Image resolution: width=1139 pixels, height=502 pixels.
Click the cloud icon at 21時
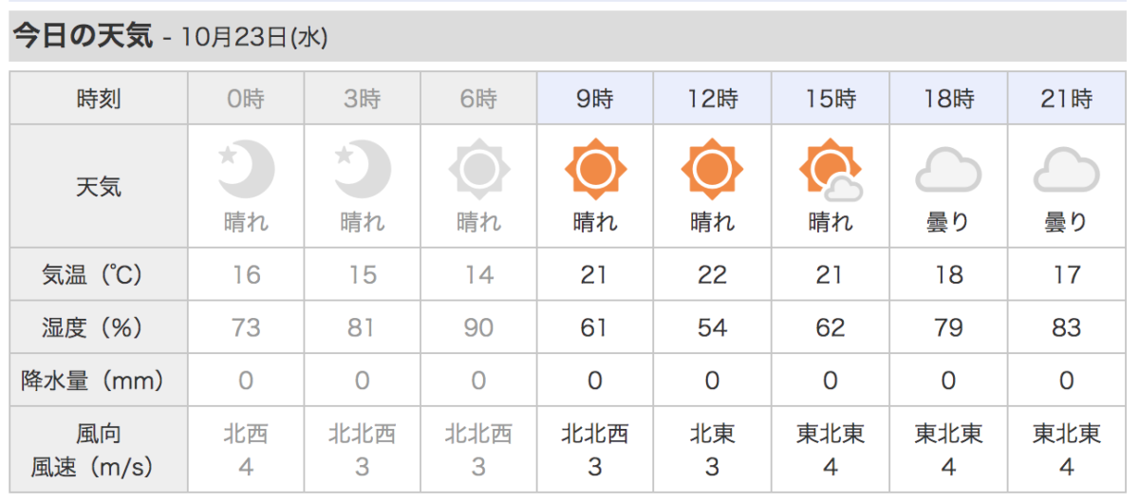[x=1066, y=174]
